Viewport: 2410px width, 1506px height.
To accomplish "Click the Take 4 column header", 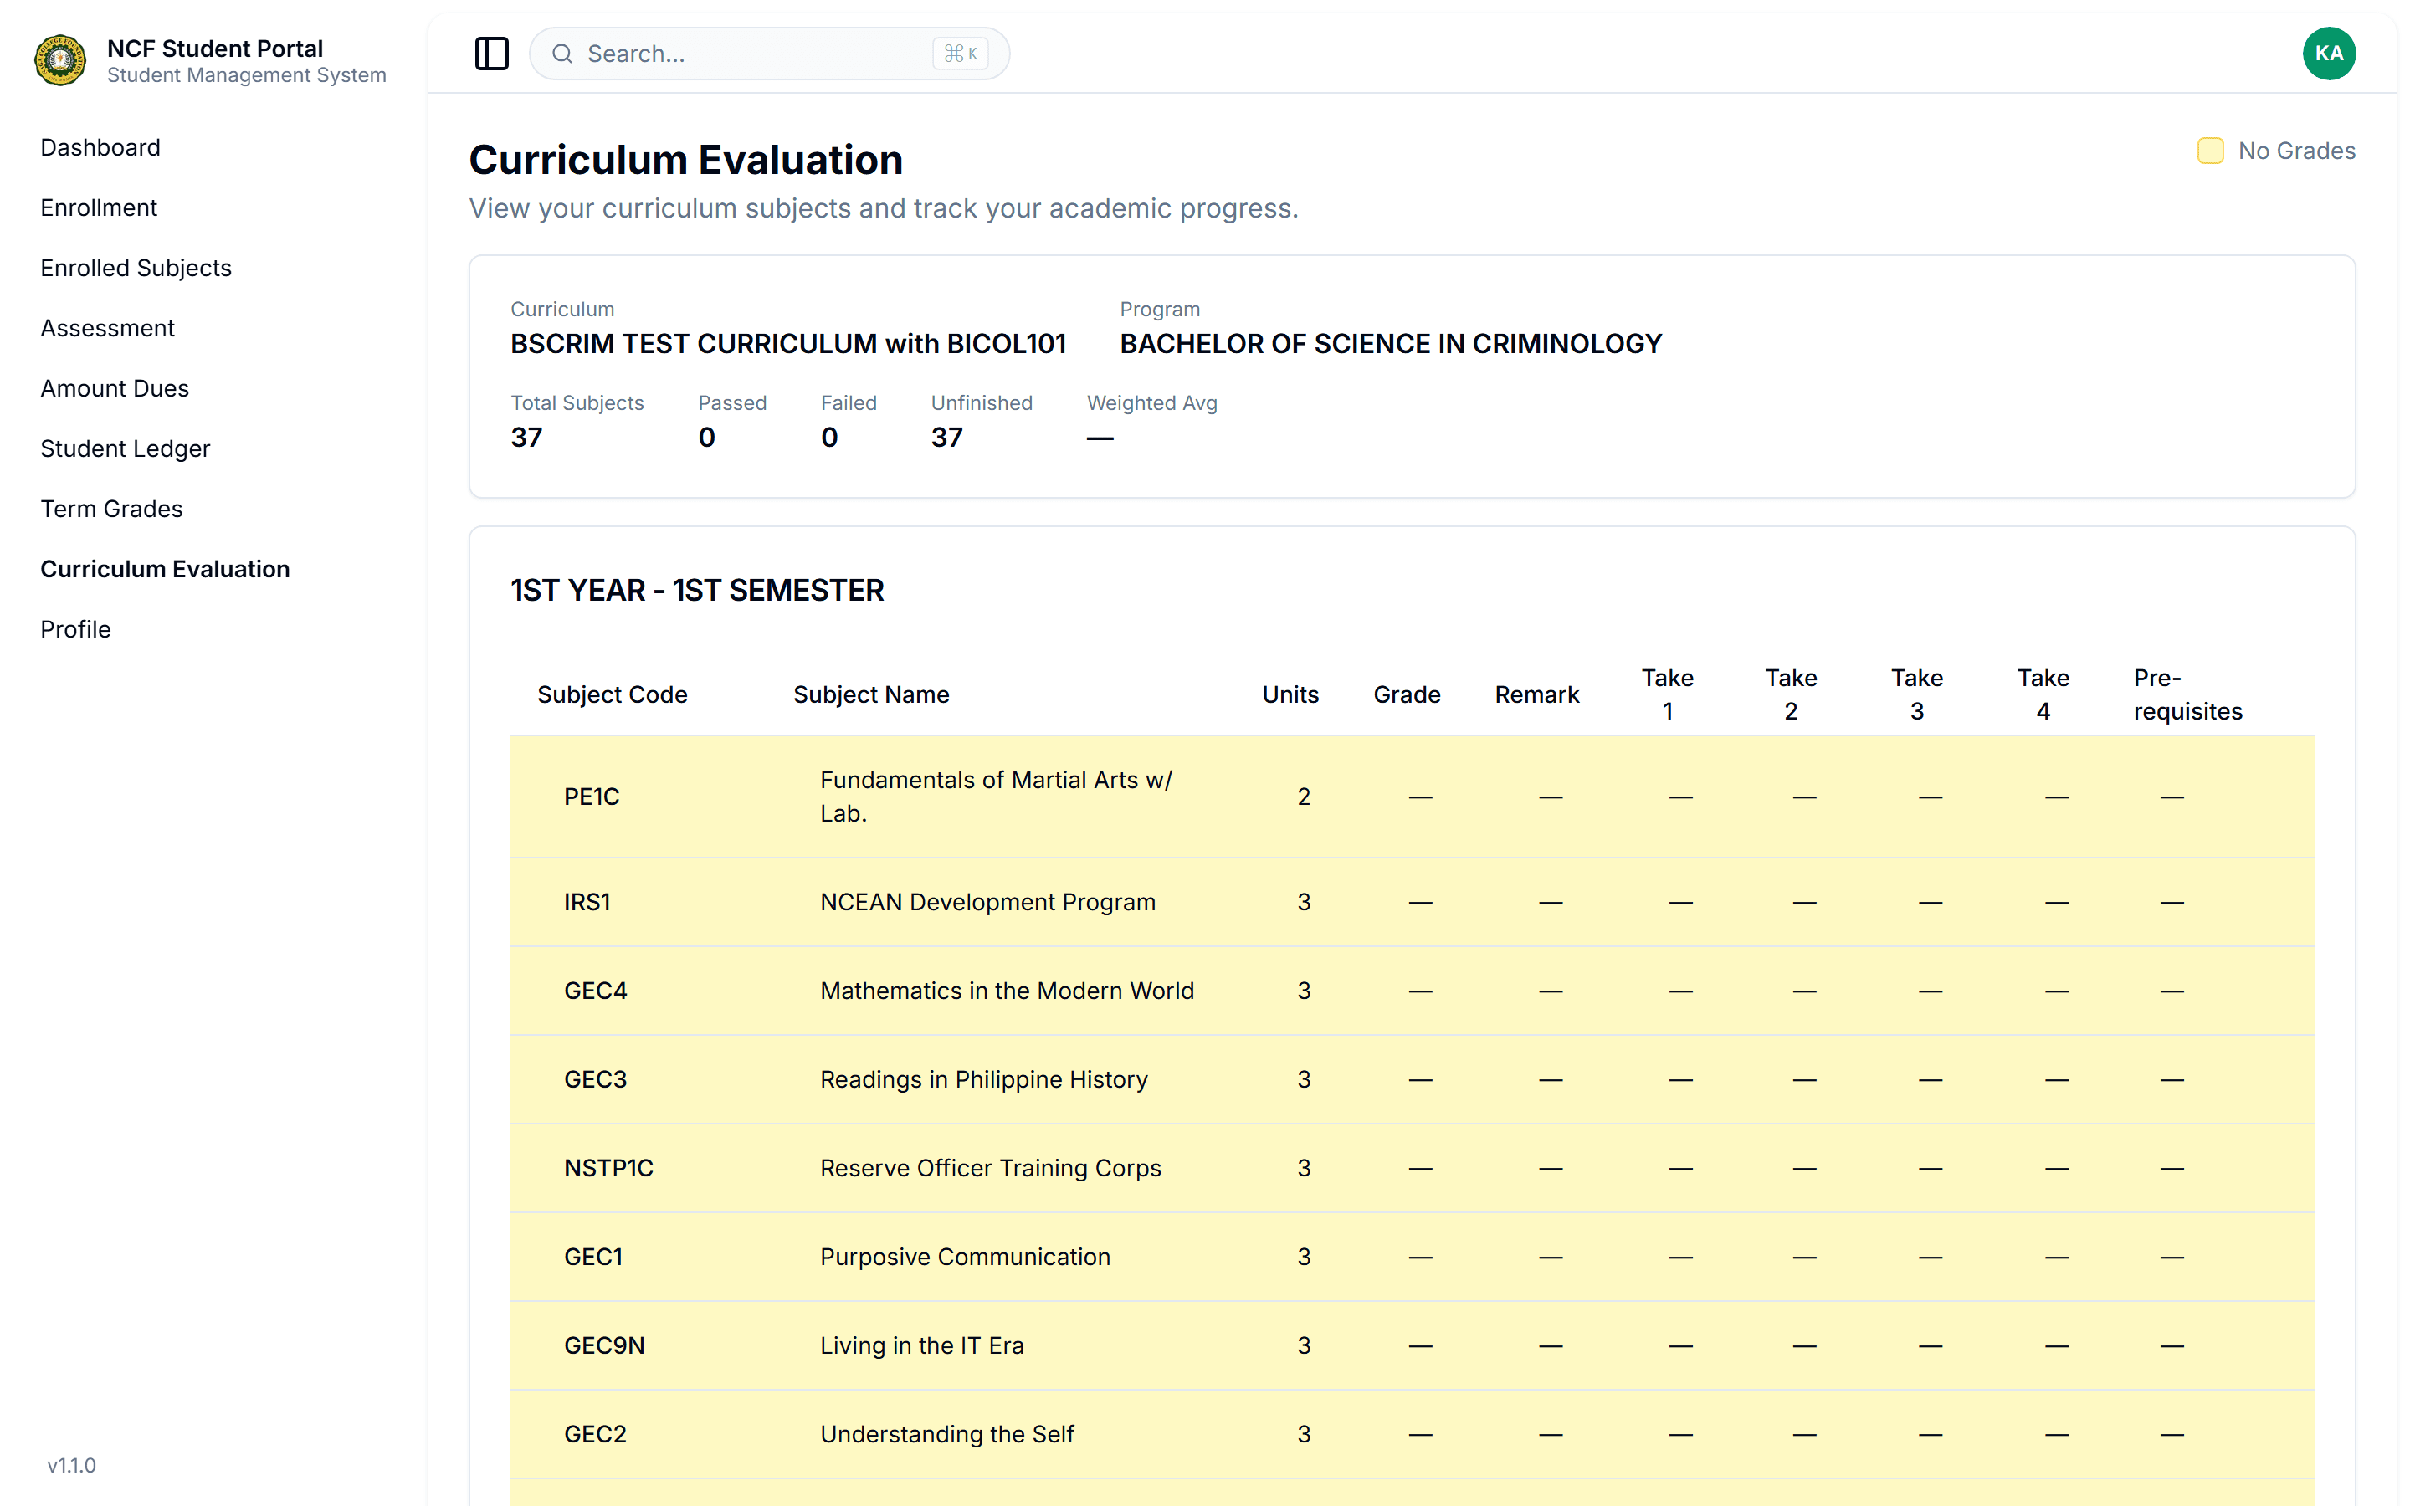I will [2043, 694].
